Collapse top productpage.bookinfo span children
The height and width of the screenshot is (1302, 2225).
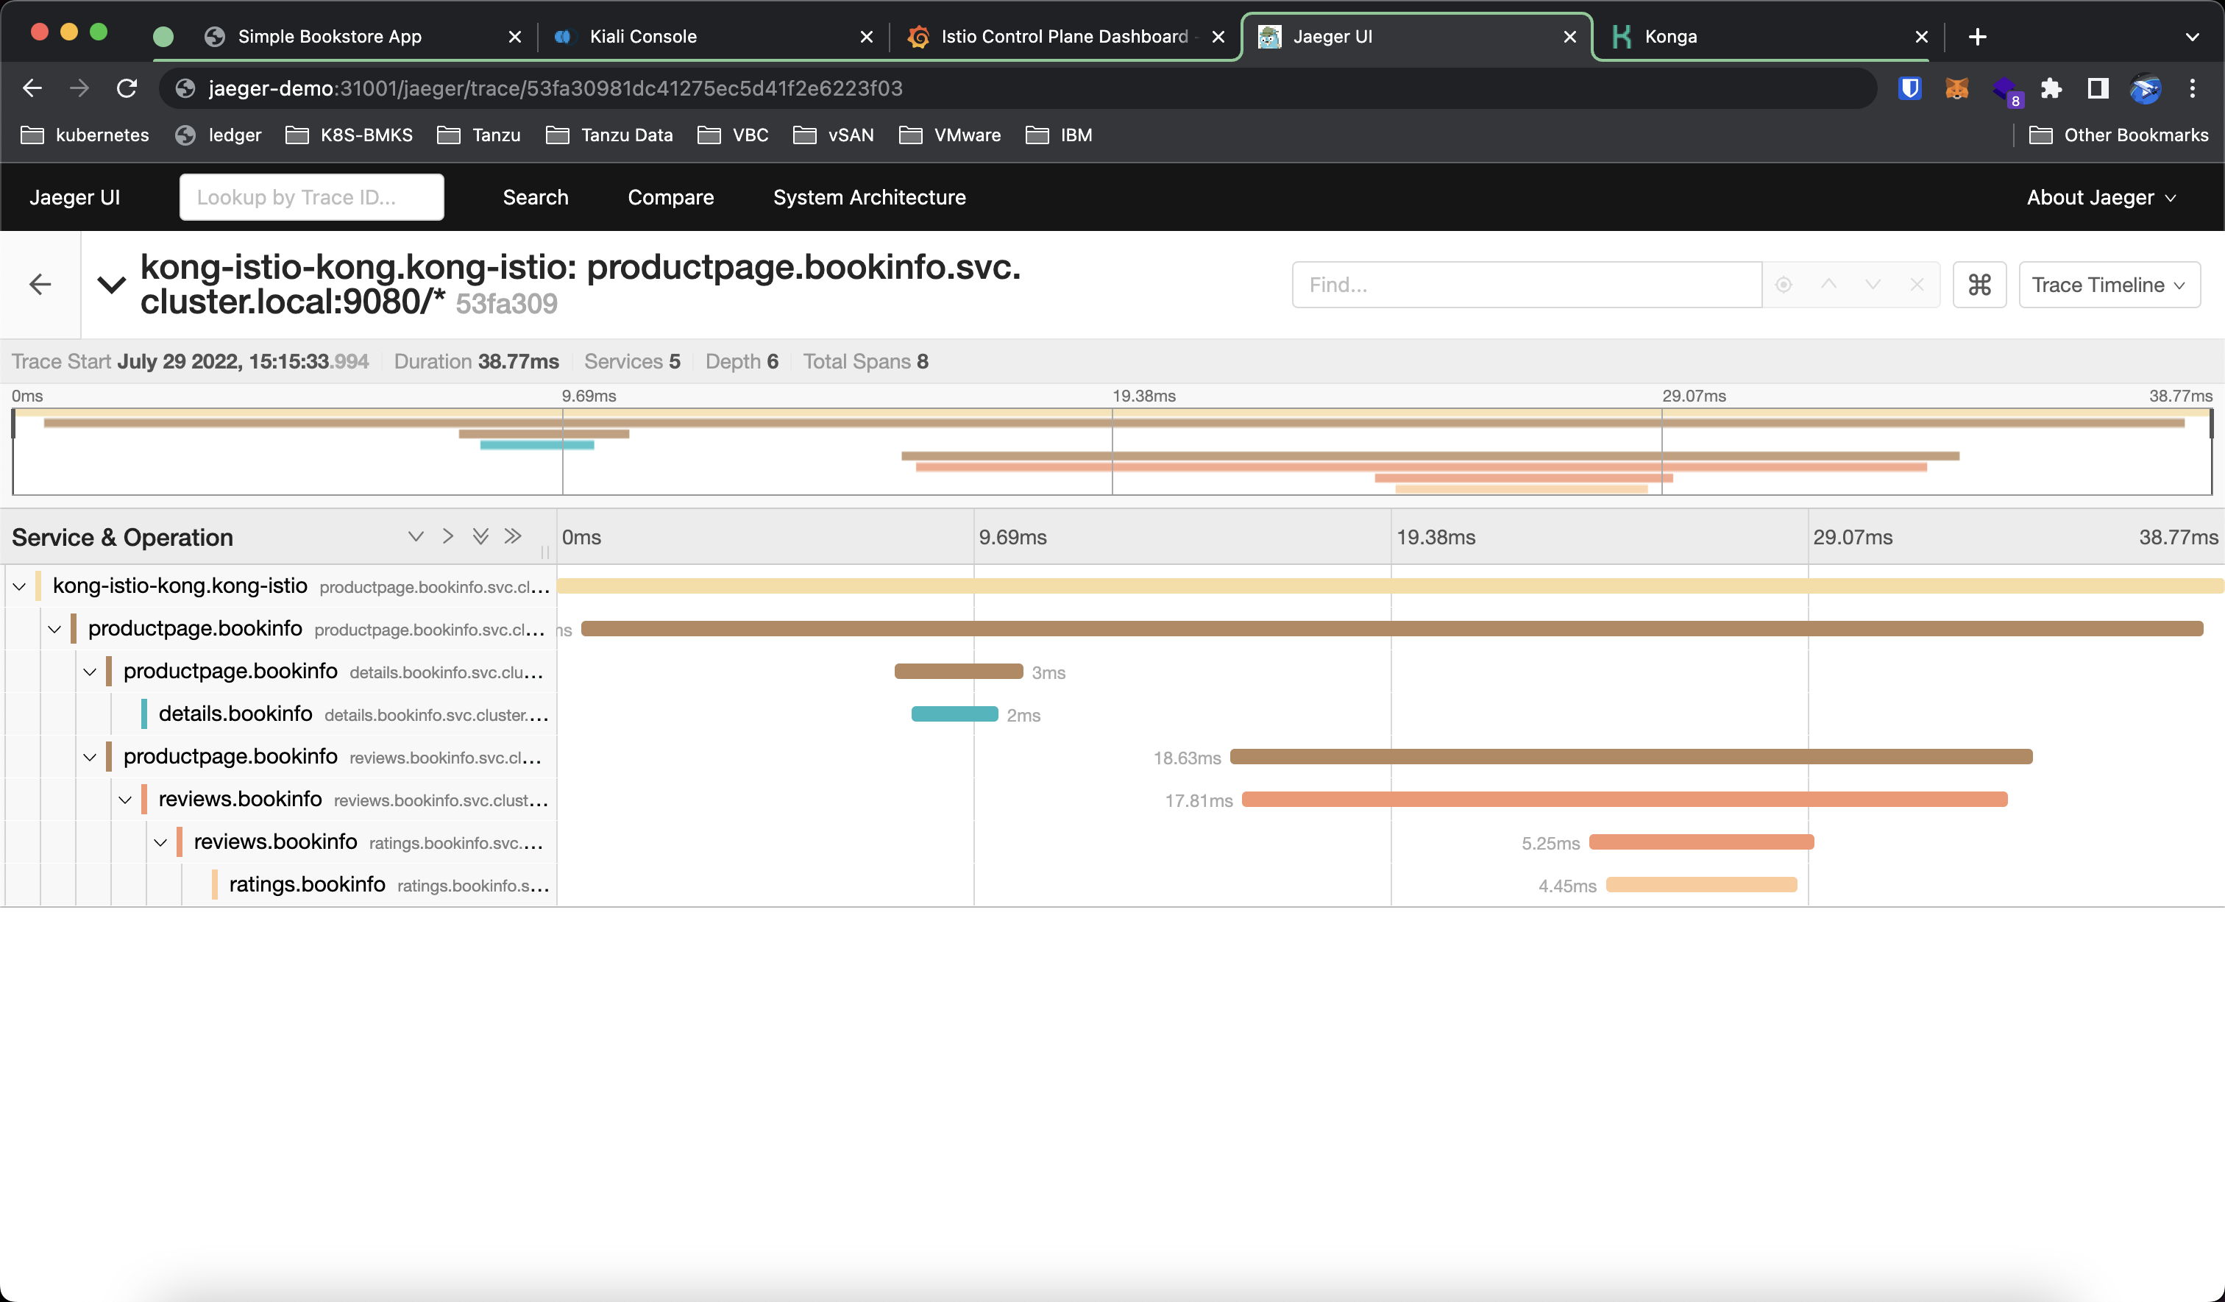coord(54,630)
